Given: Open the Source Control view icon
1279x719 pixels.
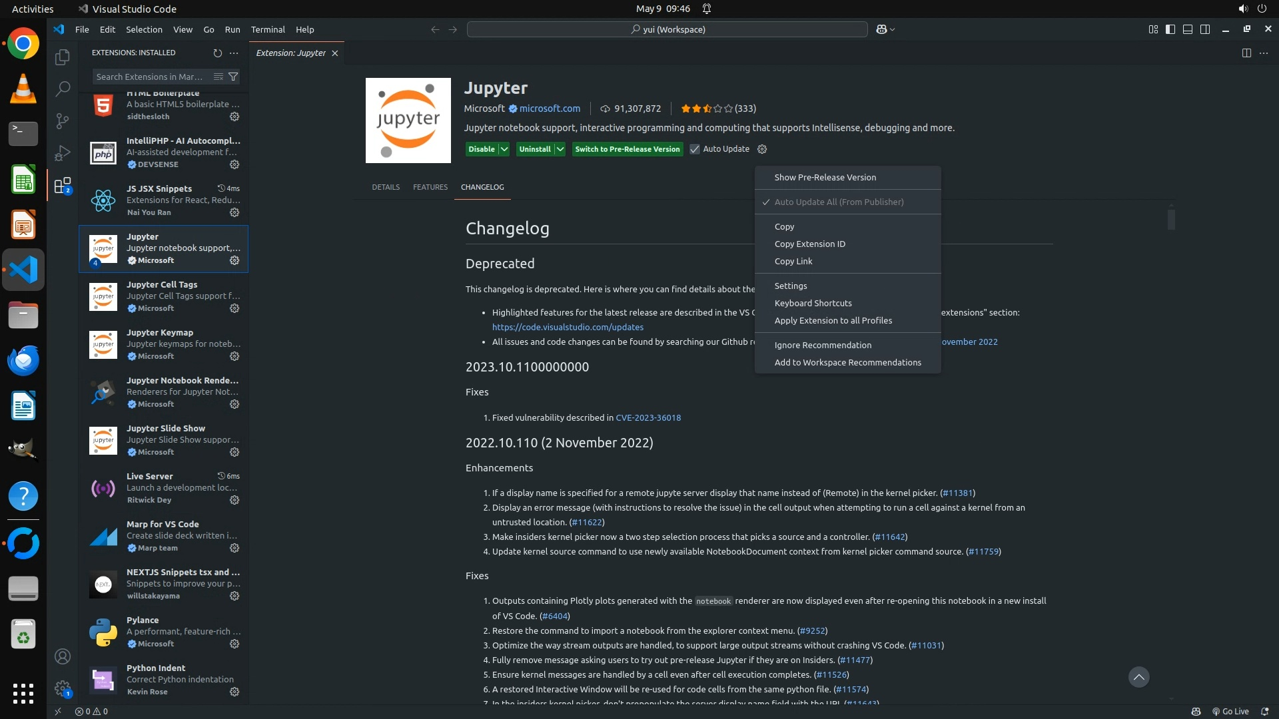Looking at the screenshot, I should (x=63, y=120).
